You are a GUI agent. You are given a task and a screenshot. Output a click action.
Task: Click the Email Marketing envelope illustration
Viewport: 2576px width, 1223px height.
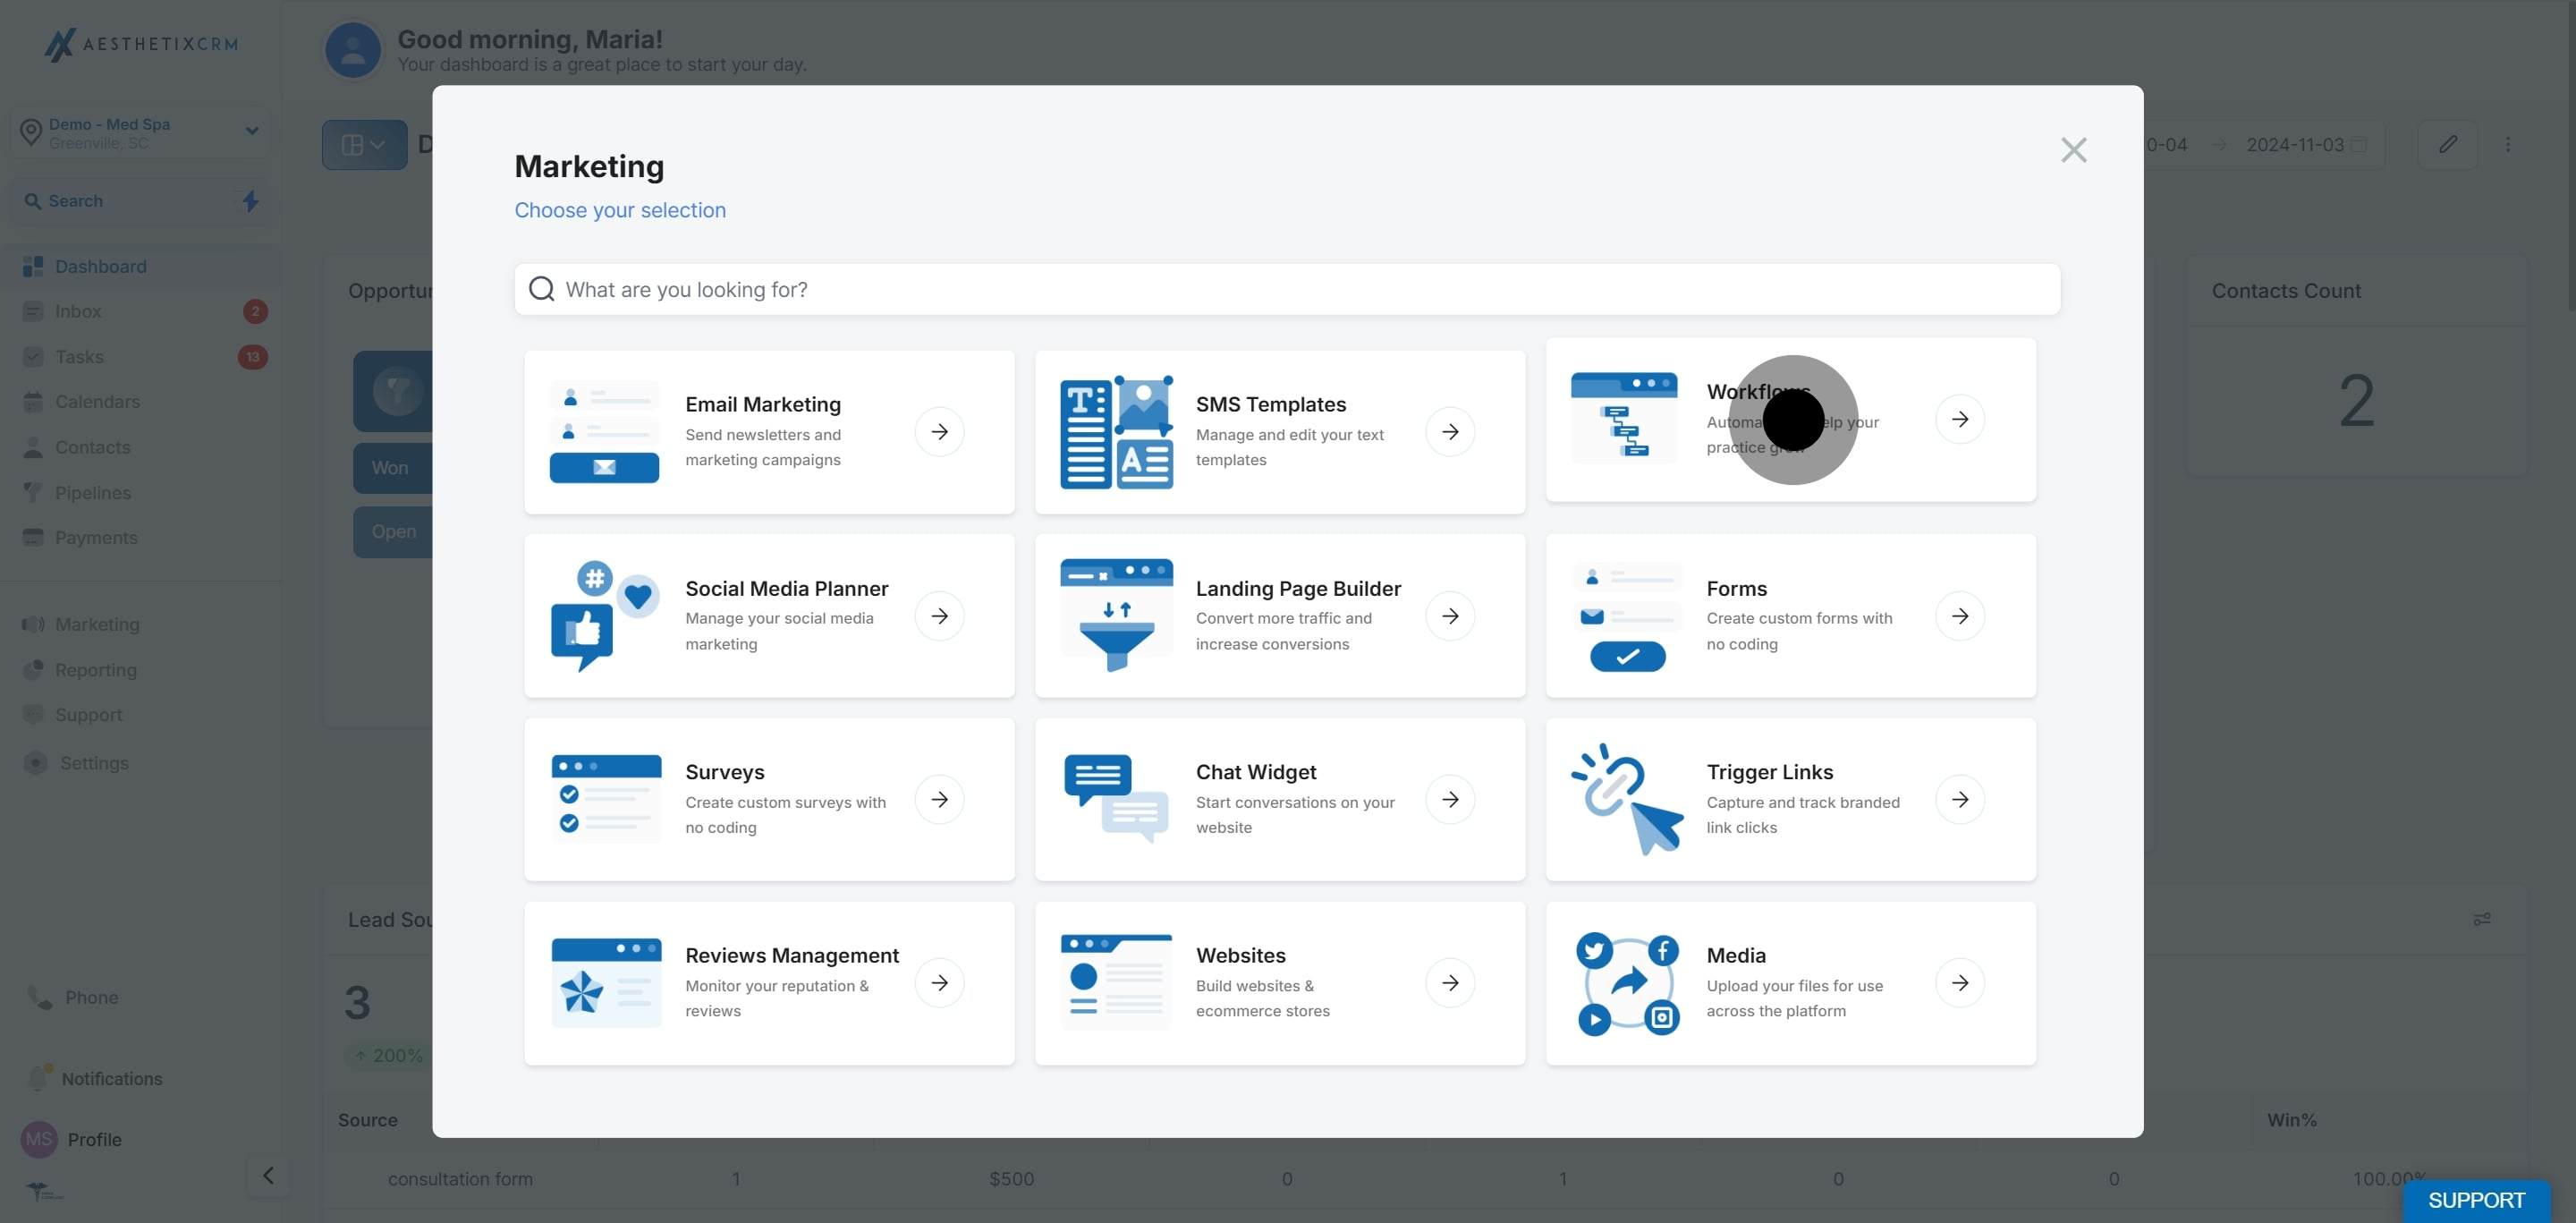pos(604,432)
